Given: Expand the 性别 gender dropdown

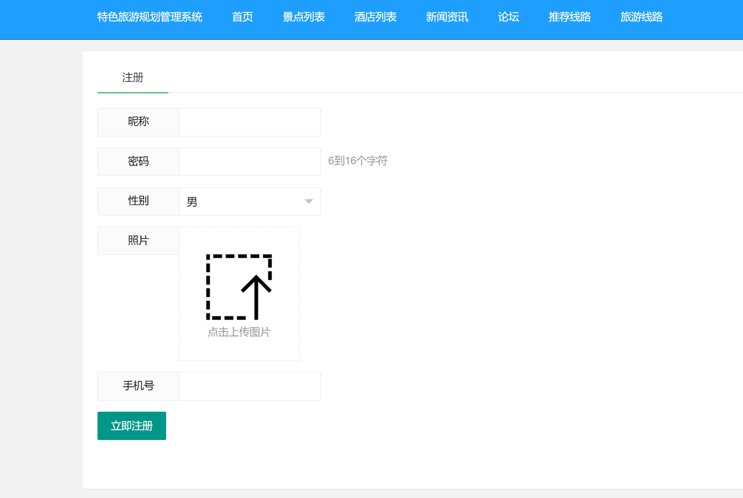Looking at the screenshot, I should tap(249, 201).
